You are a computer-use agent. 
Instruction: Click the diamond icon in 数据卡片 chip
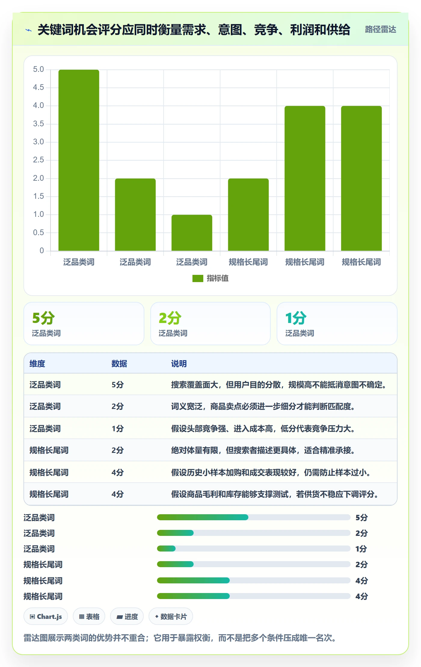coord(157,616)
